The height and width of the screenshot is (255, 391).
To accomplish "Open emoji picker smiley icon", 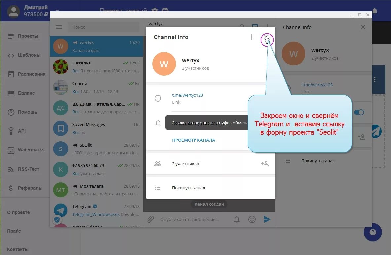I will click(x=252, y=219).
